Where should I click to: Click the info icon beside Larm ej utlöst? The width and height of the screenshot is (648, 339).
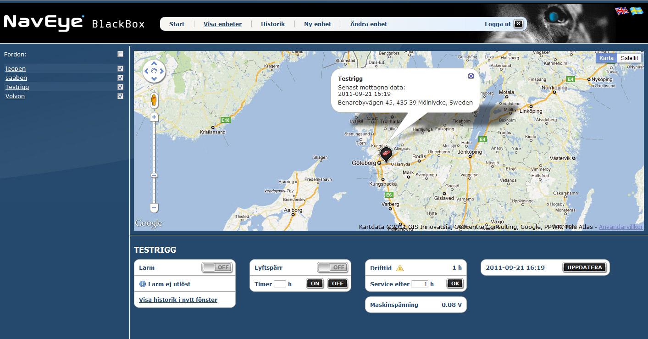pyautogui.click(x=143, y=284)
